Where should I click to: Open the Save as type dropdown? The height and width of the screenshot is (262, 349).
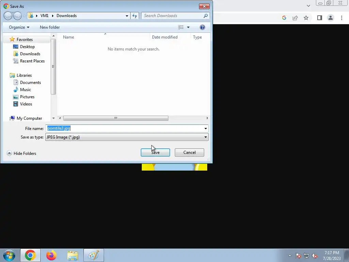tap(127, 137)
